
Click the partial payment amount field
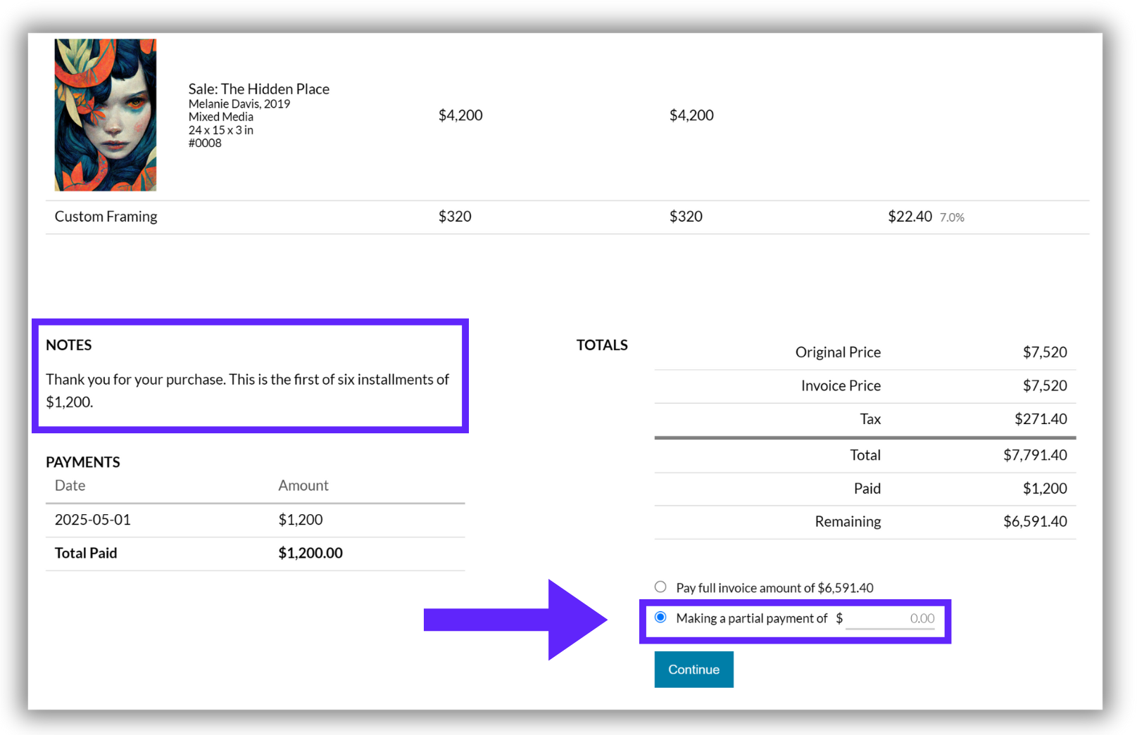(891, 618)
